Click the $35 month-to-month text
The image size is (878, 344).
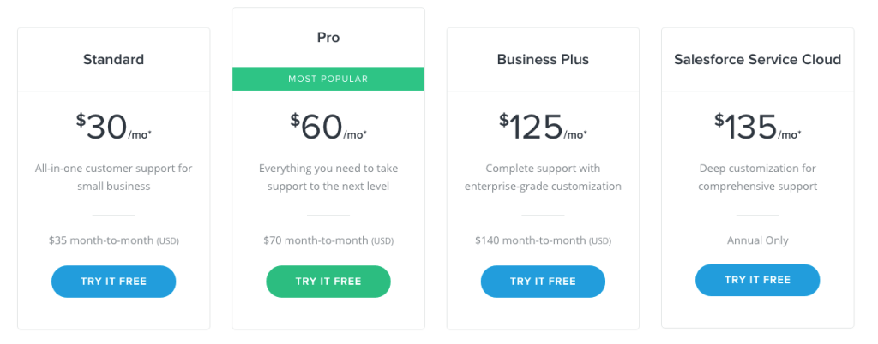click(x=113, y=241)
